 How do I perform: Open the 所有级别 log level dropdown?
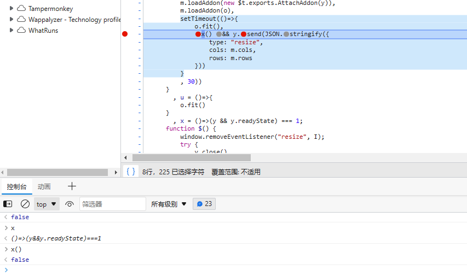(x=169, y=204)
